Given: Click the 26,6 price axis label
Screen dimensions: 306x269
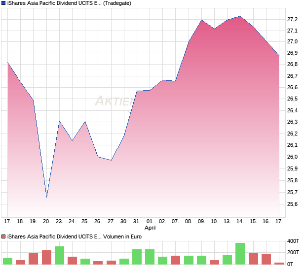Looking at the screenshot, I should (292, 87).
